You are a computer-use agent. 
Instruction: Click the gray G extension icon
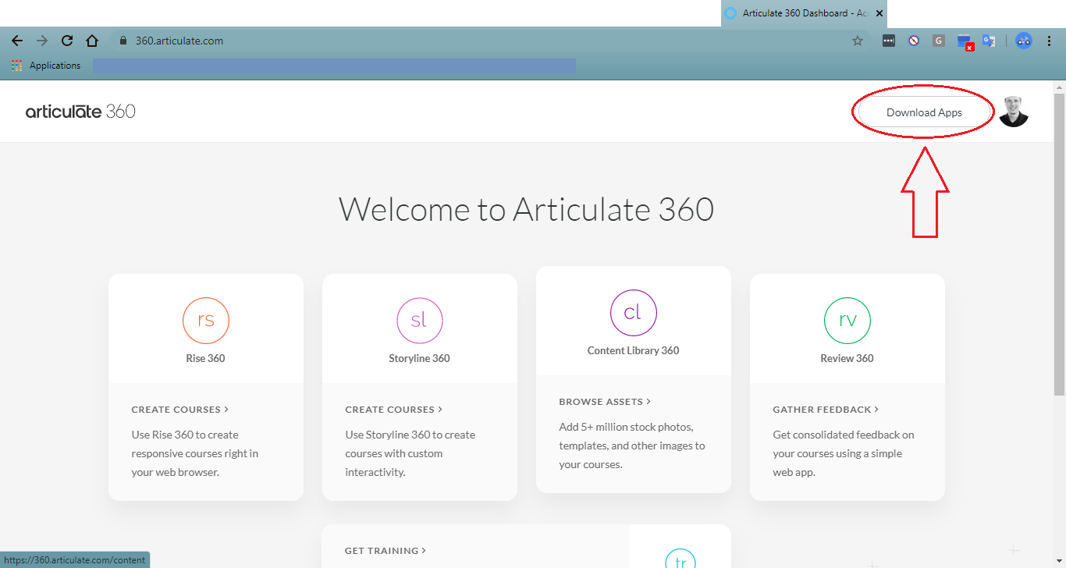coord(939,41)
